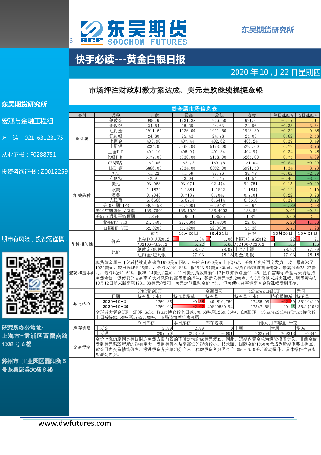Select the 单日涨跌% column header
Screen dimensions: 321x455
click(x=283, y=115)
